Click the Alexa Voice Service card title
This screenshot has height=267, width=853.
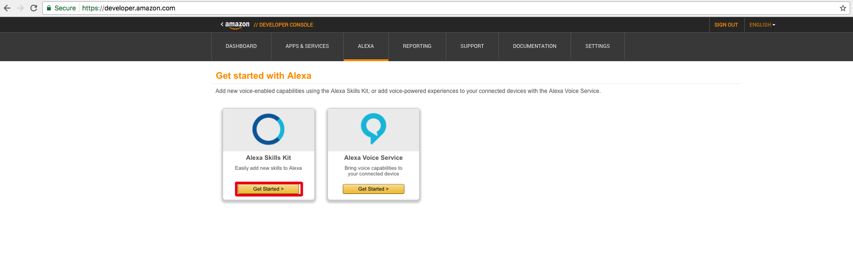[374, 157]
